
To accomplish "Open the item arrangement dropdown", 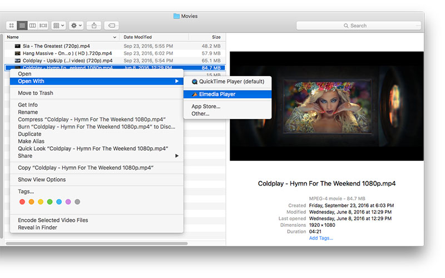I will pyautogui.click(x=58, y=26).
